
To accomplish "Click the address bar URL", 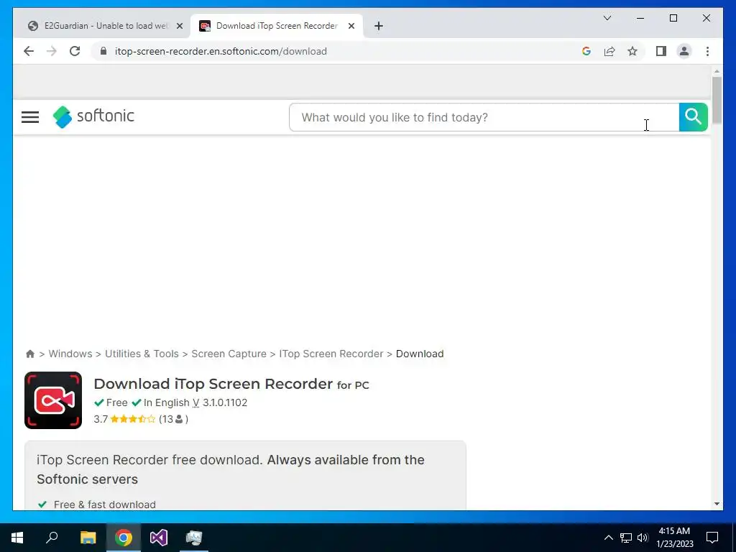I will (x=221, y=51).
